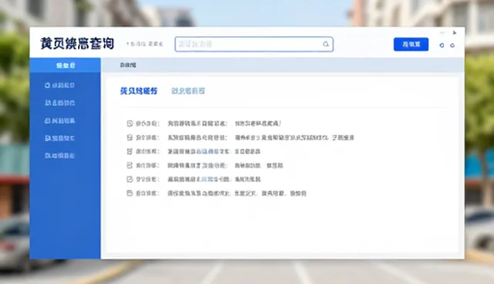Click the 黄页…查询 site title logo

tap(77, 43)
